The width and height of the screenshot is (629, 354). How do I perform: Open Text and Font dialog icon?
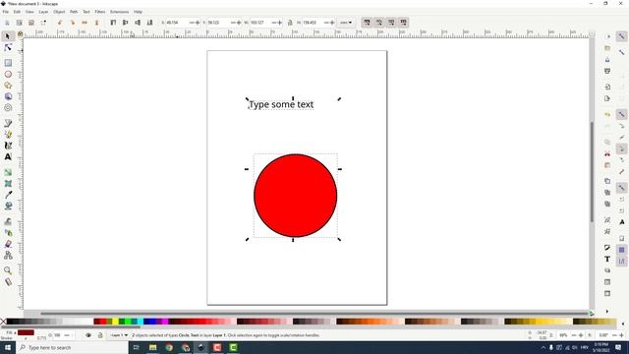(x=607, y=259)
